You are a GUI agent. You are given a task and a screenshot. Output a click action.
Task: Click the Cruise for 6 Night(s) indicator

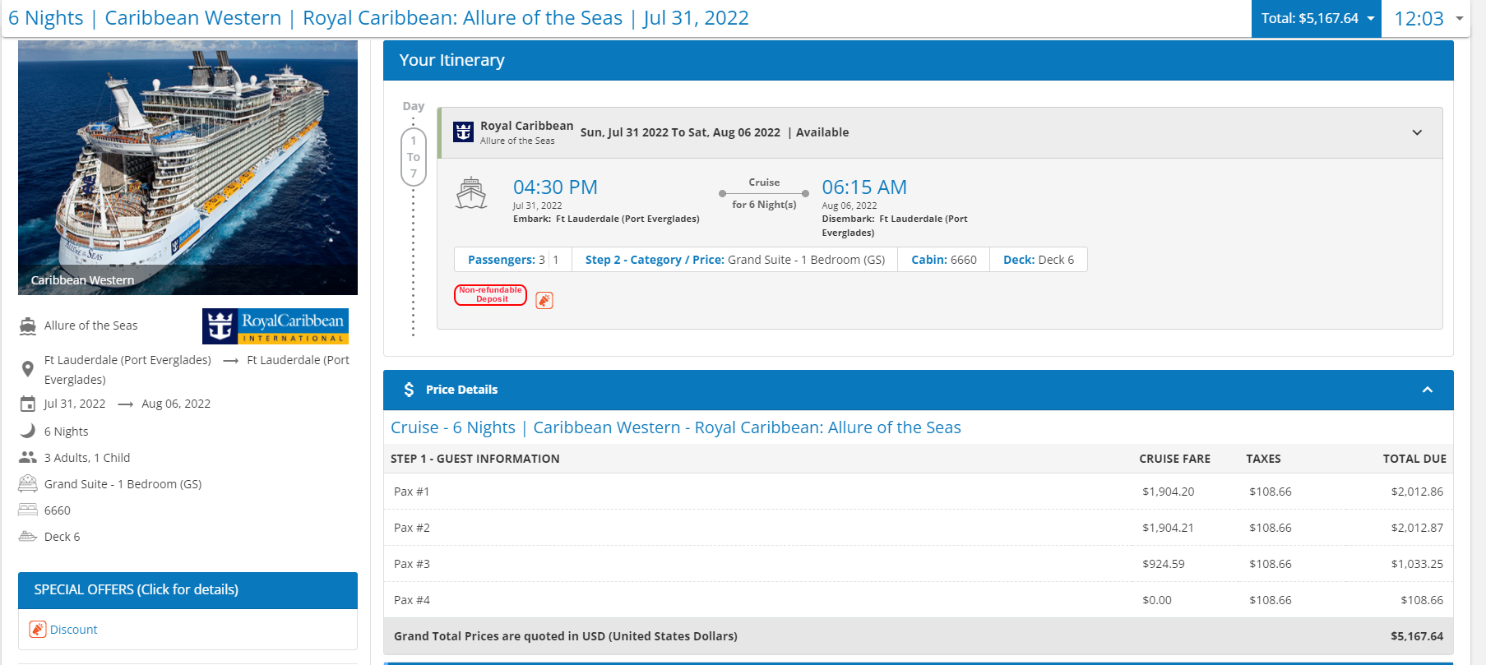pos(764,194)
